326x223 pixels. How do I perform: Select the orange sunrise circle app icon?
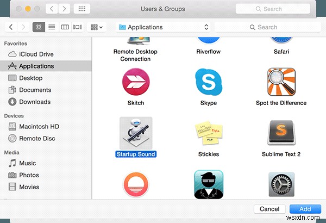[x=136, y=184]
